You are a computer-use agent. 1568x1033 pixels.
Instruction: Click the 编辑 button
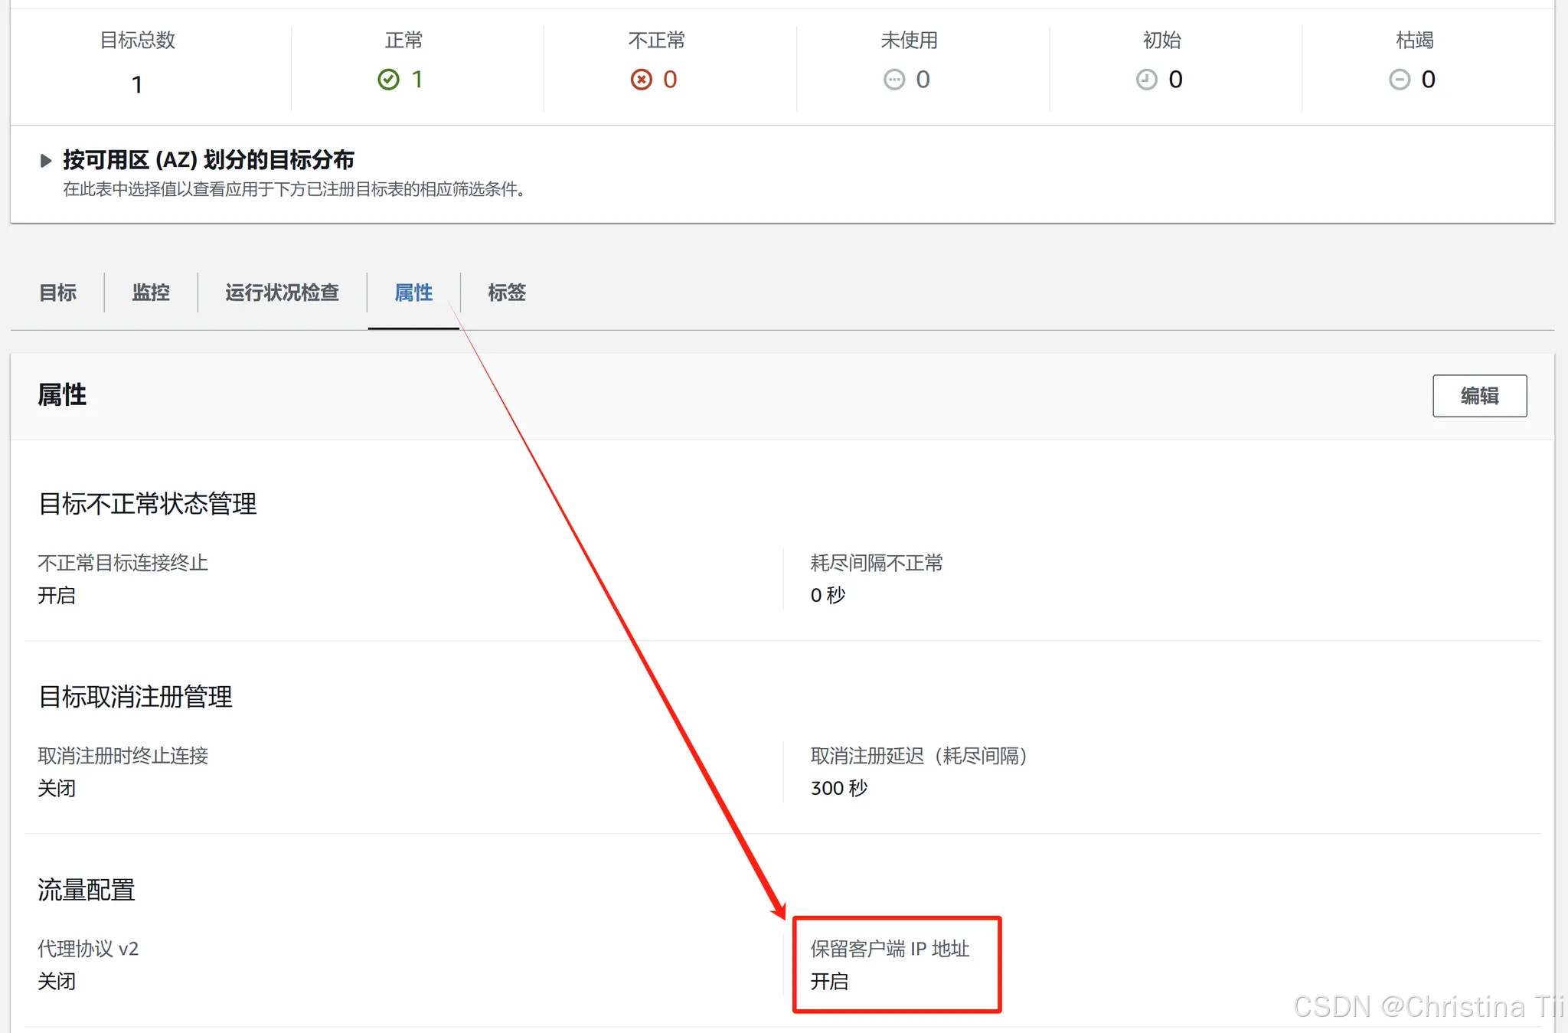click(1479, 396)
